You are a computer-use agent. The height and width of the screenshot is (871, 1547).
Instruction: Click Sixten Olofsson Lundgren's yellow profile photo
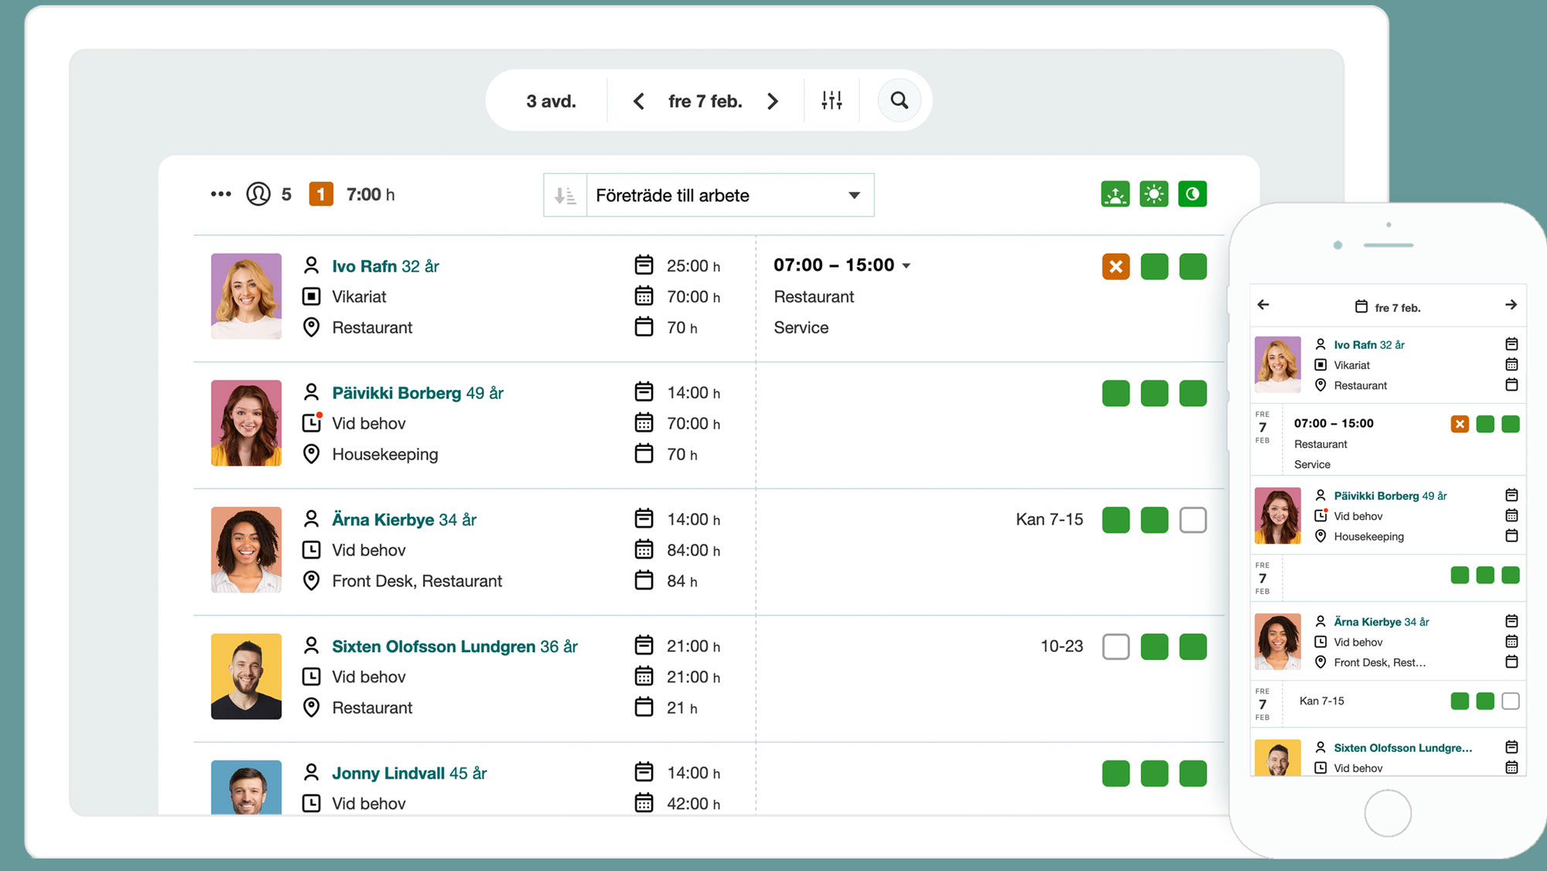click(246, 676)
